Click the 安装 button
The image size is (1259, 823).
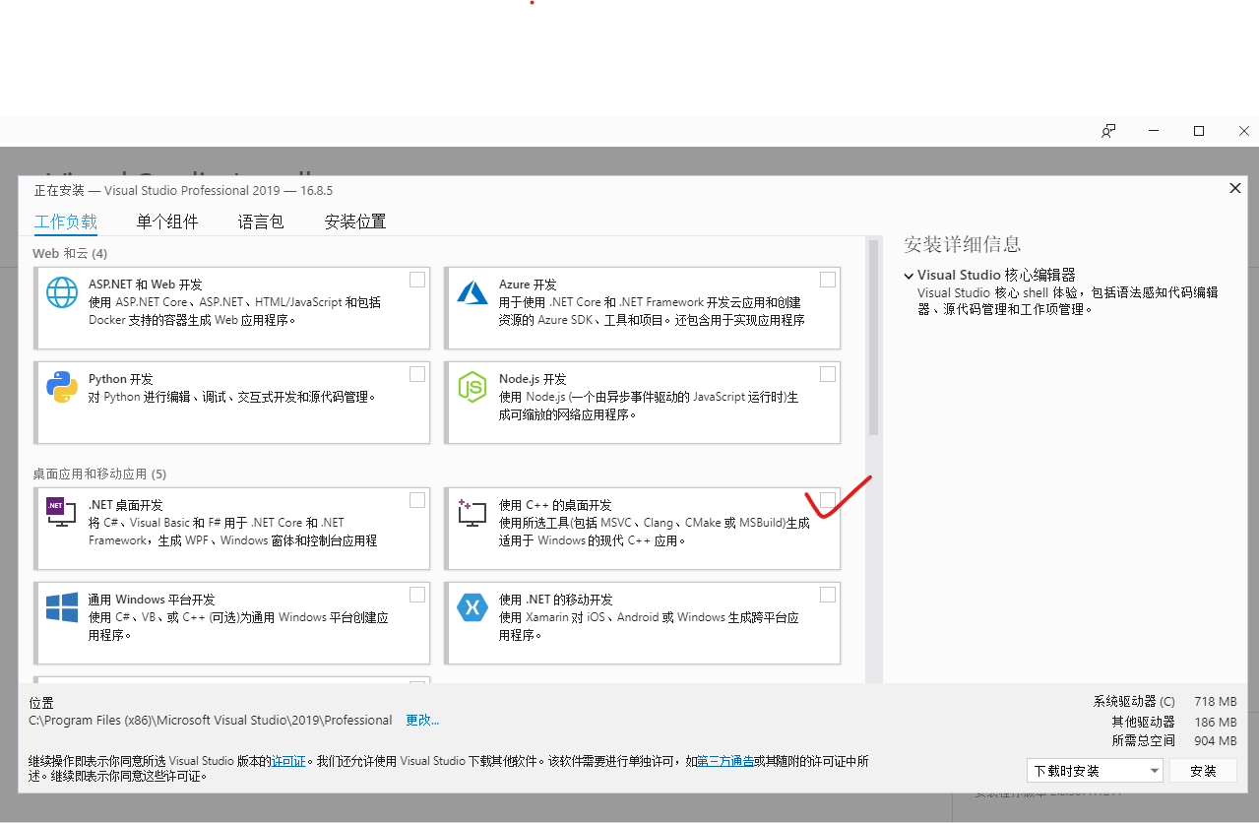(1203, 770)
